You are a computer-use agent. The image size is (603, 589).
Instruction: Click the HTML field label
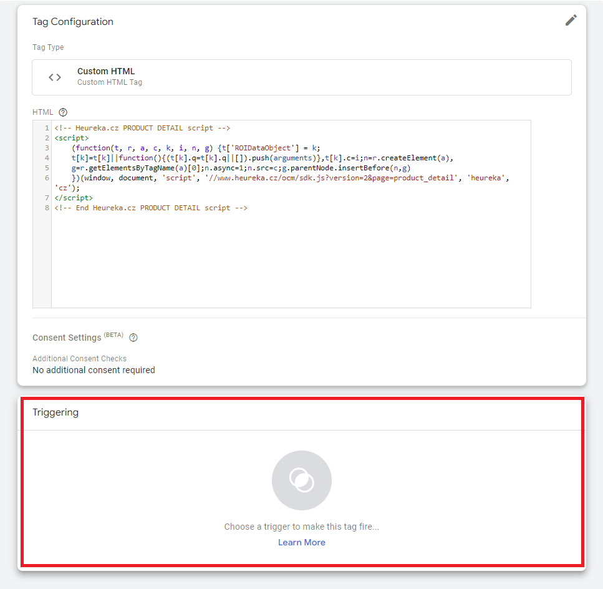point(42,112)
